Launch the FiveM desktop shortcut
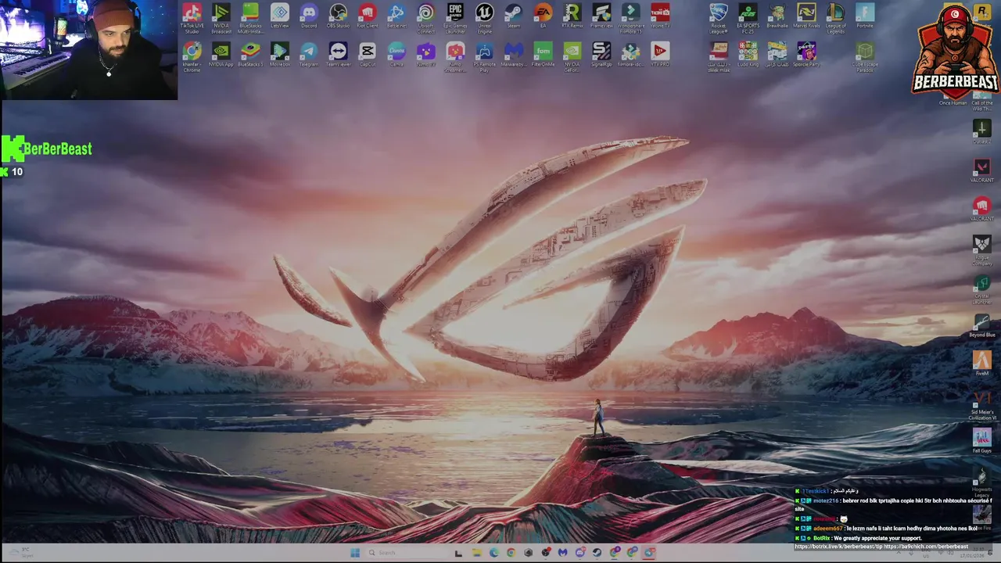The width and height of the screenshot is (1001, 563). 982,363
